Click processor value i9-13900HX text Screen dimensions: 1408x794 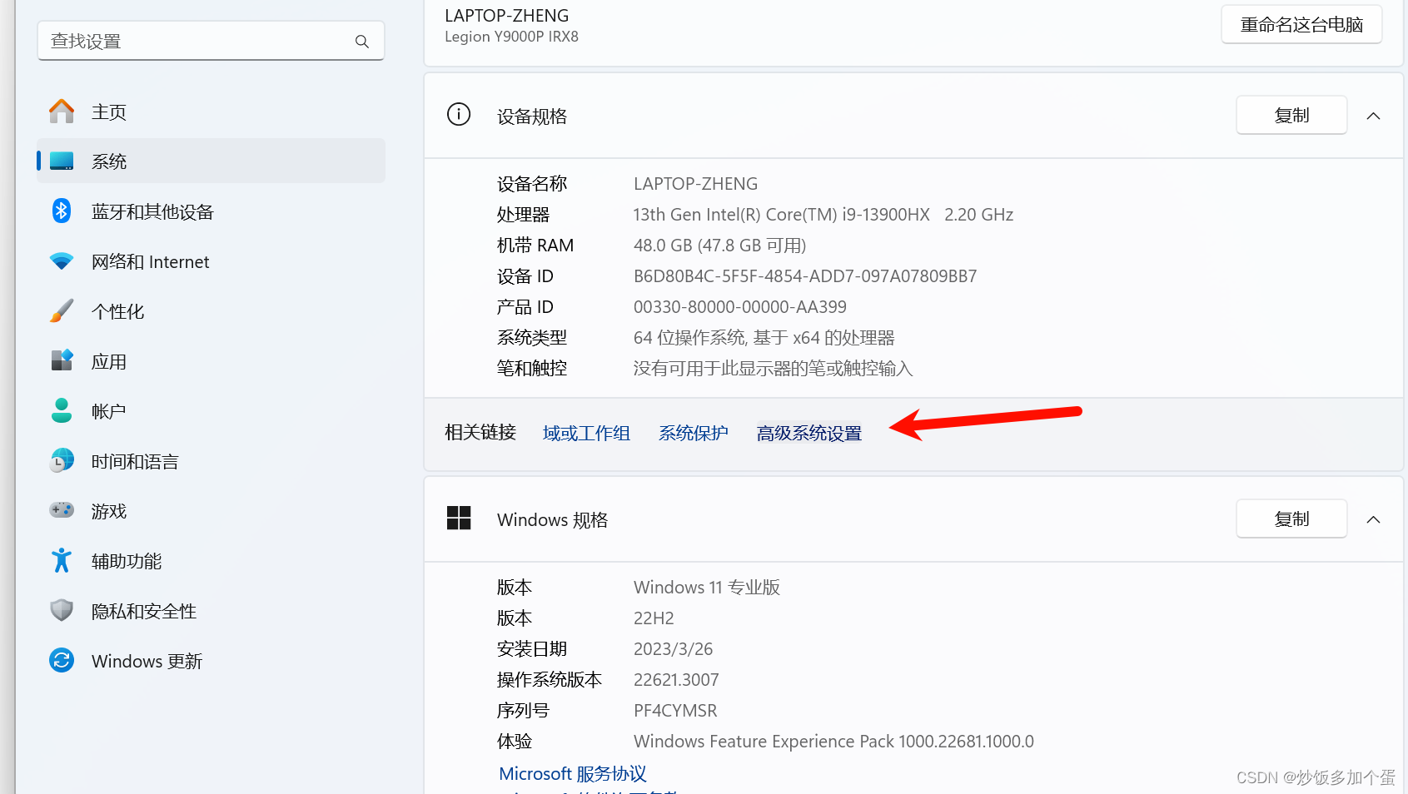823,215
